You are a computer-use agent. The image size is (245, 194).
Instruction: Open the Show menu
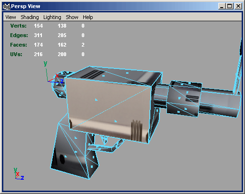pyautogui.click(x=72, y=17)
